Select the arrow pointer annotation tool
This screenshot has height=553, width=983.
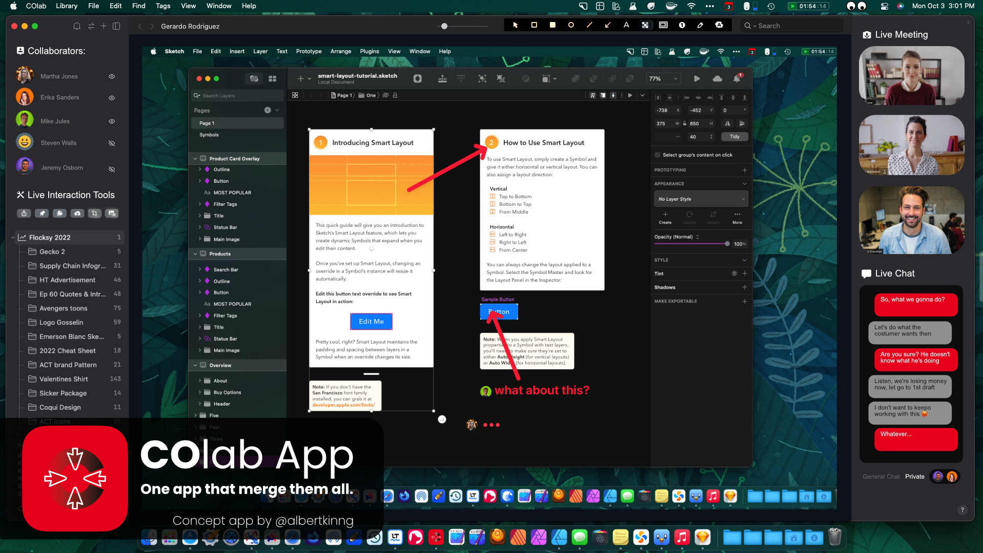pyautogui.click(x=516, y=25)
